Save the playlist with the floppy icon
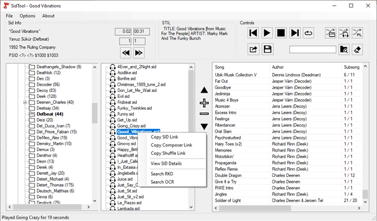Image resolution: width=377 pixels, height=221 pixels. click(267, 49)
